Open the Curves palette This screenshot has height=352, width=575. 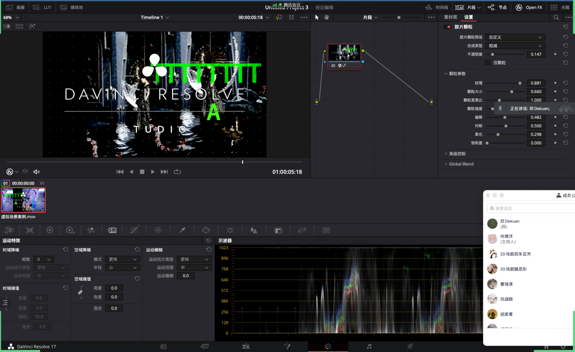[x=134, y=230]
